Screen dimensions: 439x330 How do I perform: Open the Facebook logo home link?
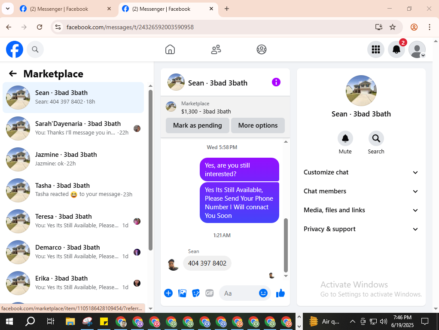coord(15,49)
